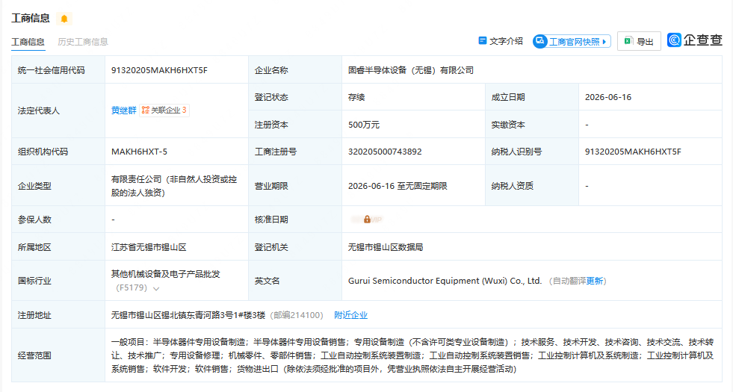Select registration authority 无锡市锡山区数据局
The image size is (733, 392).
coord(386,247)
